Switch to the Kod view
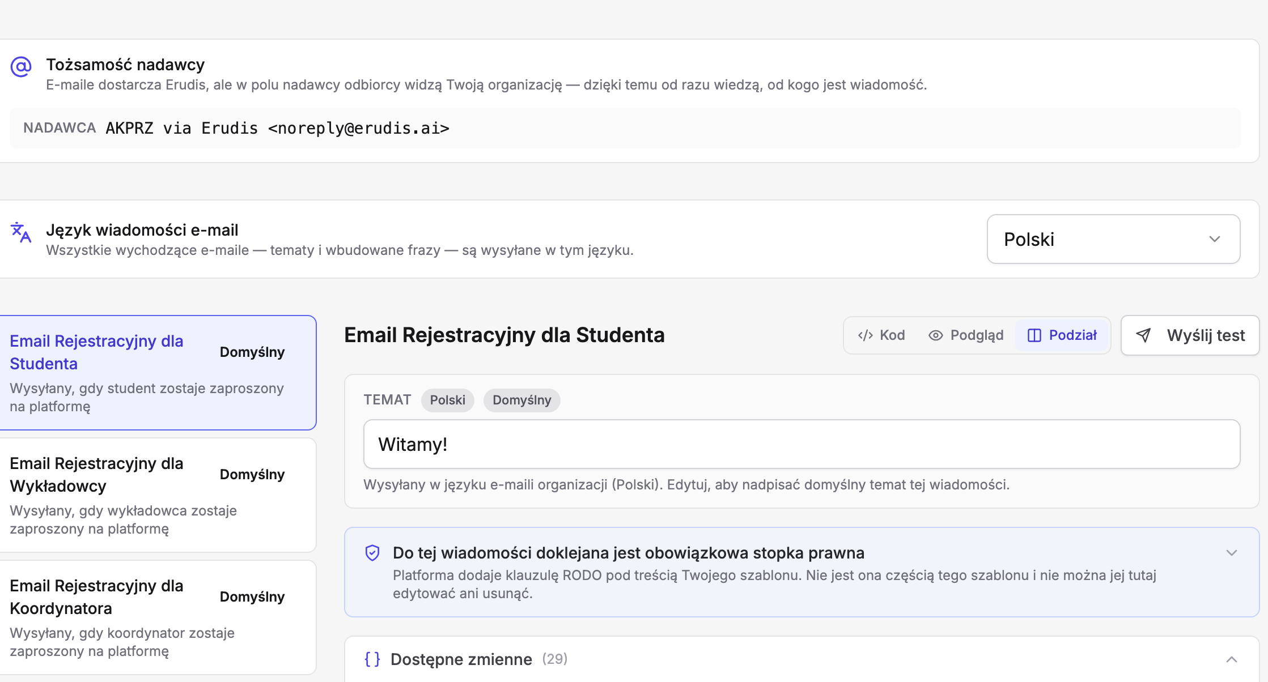Image resolution: width=1268 pixels, height=682 pixels. coord(881,335)
